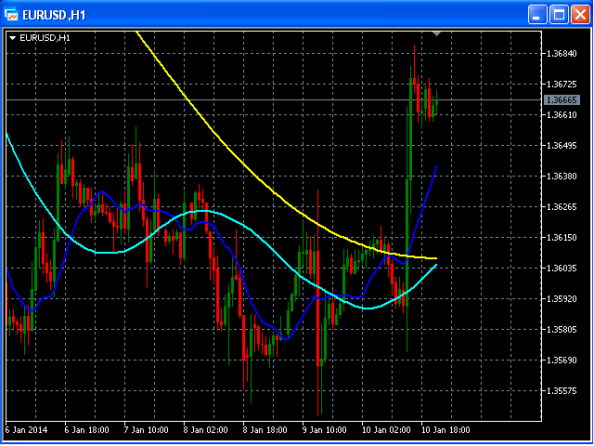Viewport: 594px width, 446px height.
Task: Minimize the EURUSD,H1 chart window
Action: point(537,14)
